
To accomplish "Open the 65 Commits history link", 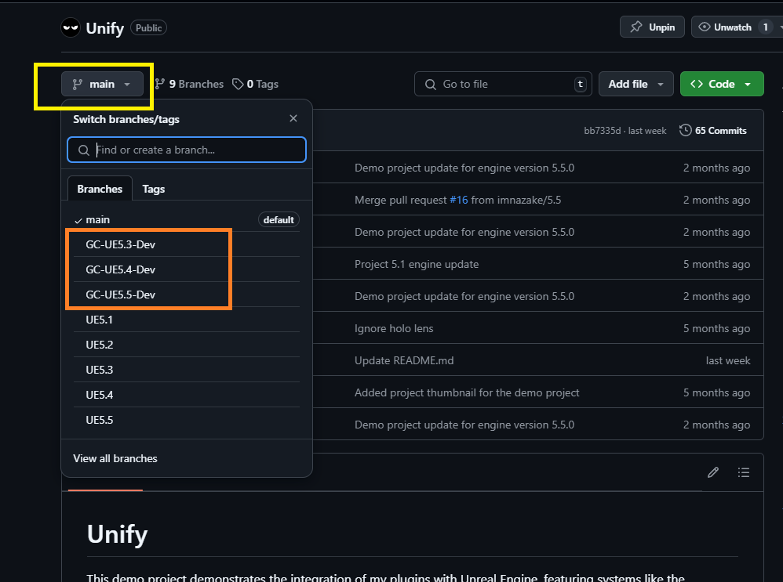I will click(713, 130).
